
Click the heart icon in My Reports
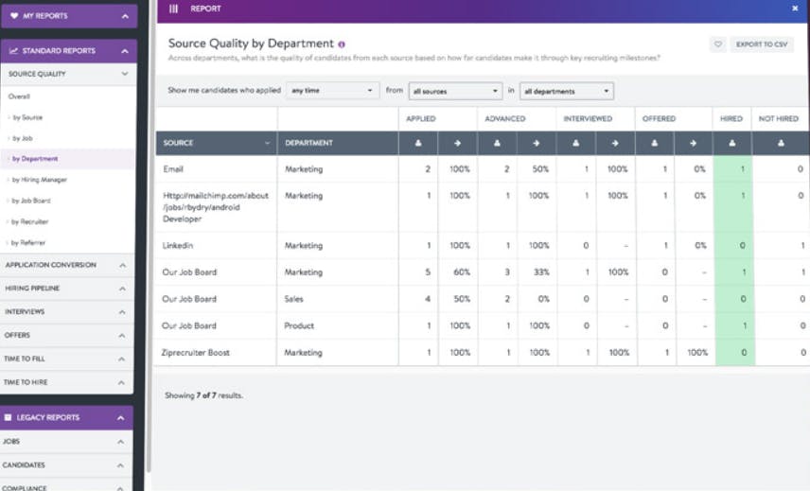14,16
